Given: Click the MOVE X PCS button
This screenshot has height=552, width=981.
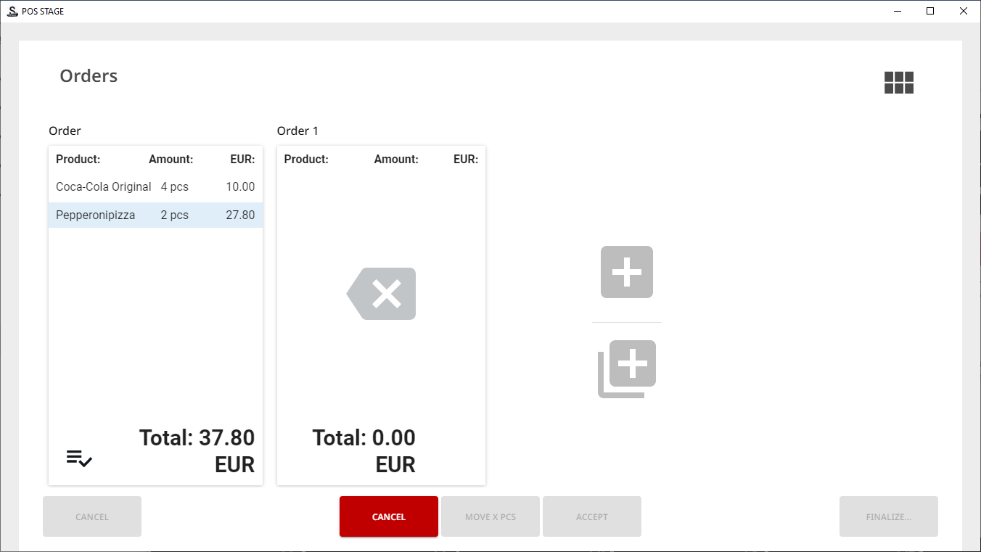Looking at the screenshot, I should (490, 516).
